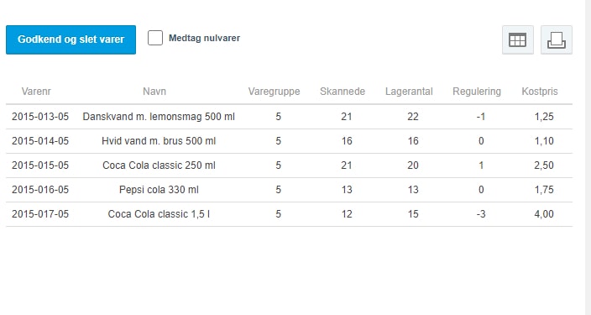This screenshot has height=315, width=591.
Task: Select the Pepsi cola 330 ml row
Action: coord(289,190)
